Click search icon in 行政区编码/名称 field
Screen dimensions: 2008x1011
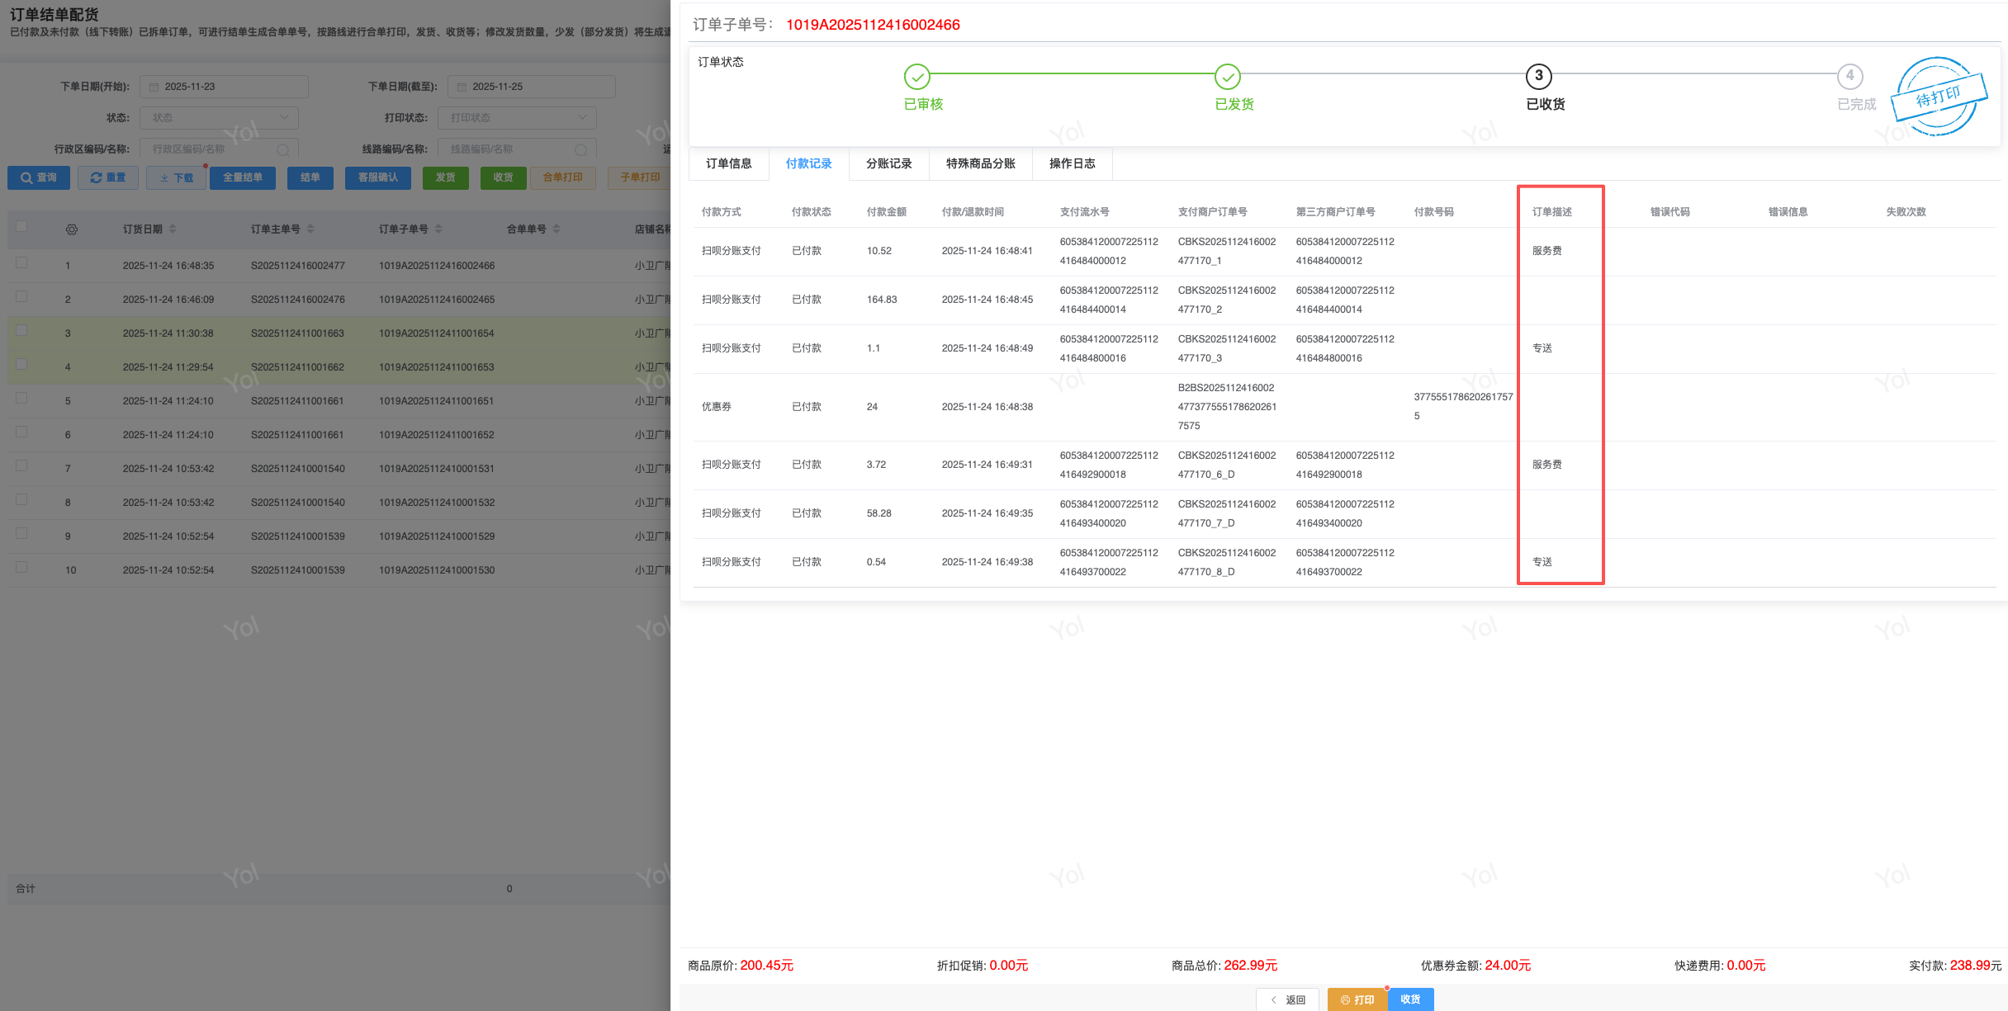[x=283, y=149]
